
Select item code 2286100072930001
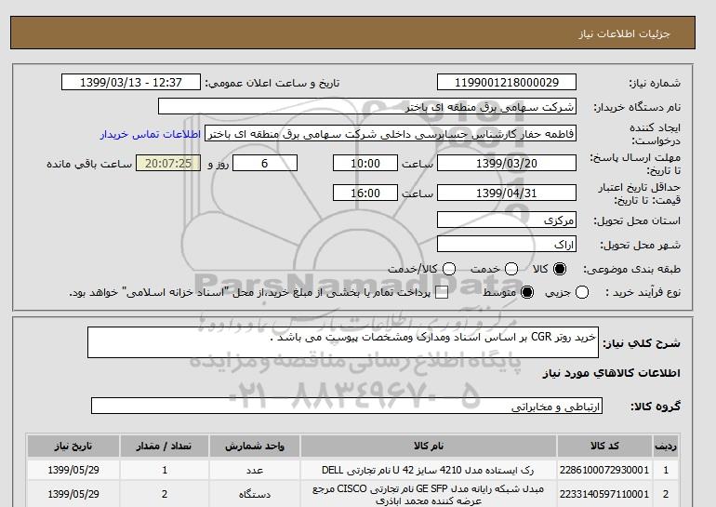pyautogui.click(x=604, y=470)
